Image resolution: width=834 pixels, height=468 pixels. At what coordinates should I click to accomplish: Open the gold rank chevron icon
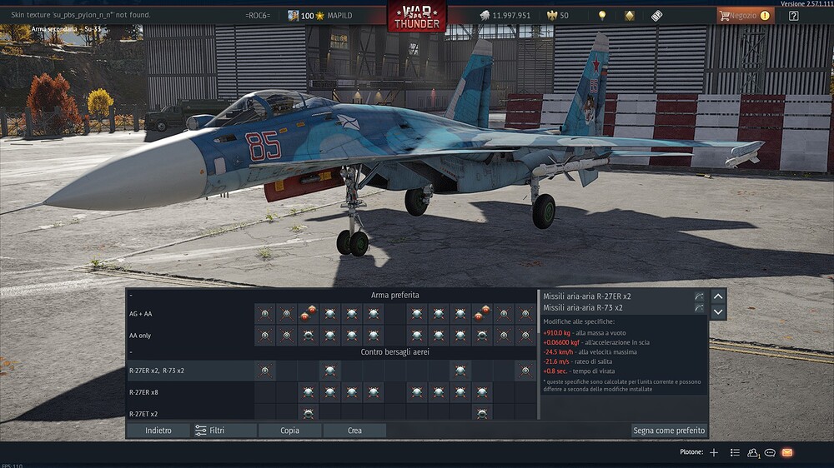629,15
